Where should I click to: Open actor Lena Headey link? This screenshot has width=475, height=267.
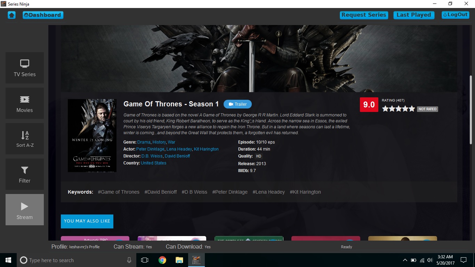coord(179,149)
